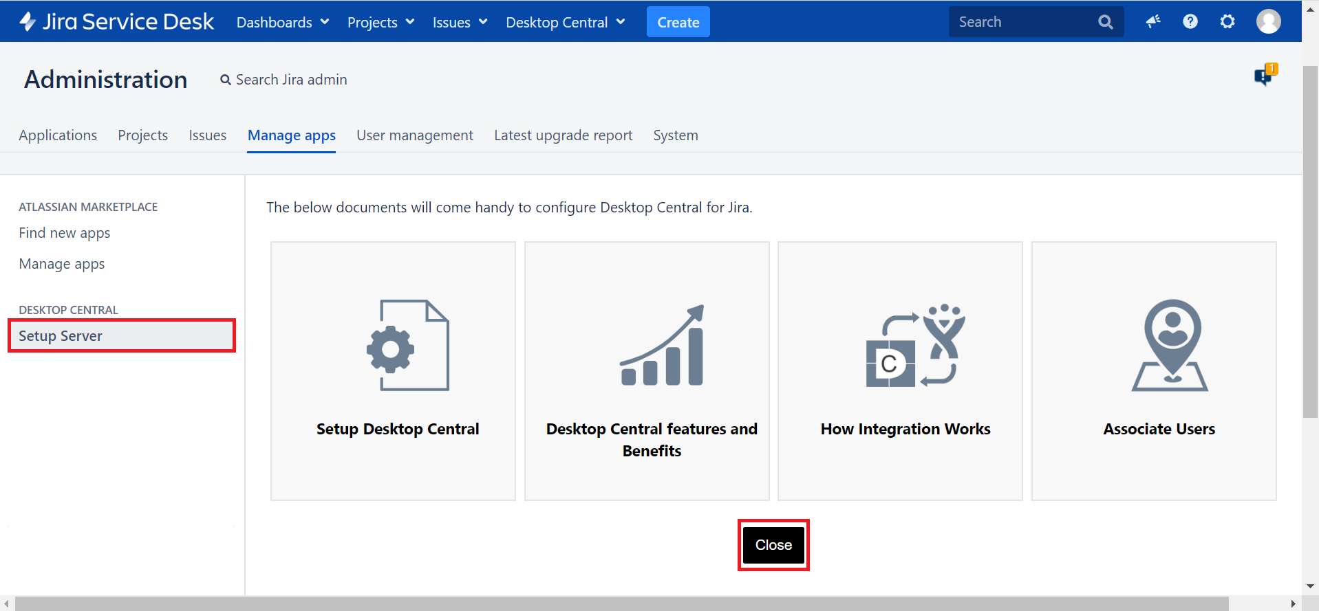Viewport: 1319px width, 611px height.
Task: Click the vertical scrollbar thumb
Action: click(1311, 242)
